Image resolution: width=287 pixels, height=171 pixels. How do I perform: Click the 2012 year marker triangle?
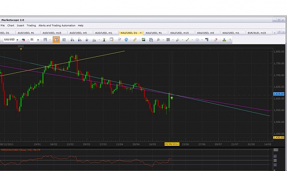pyautogui.click(x=21, y=49)
